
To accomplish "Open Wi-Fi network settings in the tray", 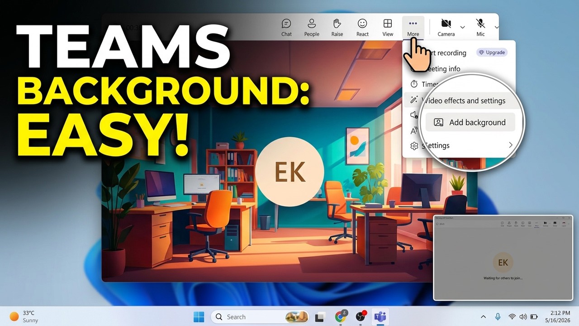I will pos(512,317).
